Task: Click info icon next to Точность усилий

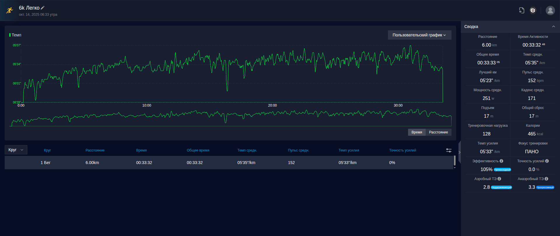Action: click(x=547, y=161)
